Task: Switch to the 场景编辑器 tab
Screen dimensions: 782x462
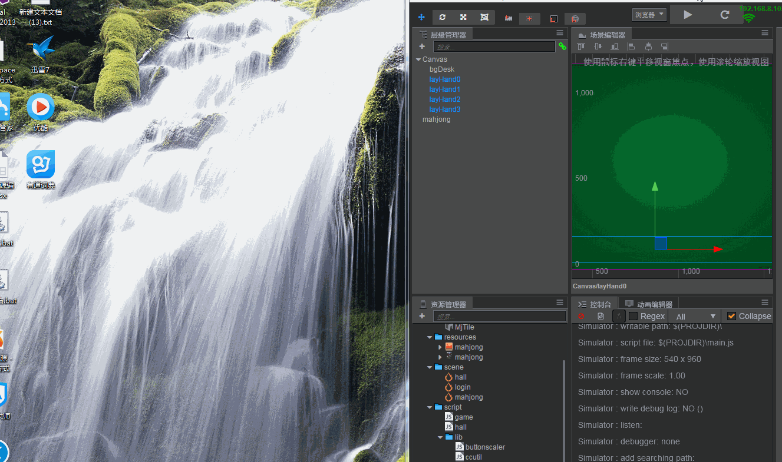Action: click(x=602, y=35)
